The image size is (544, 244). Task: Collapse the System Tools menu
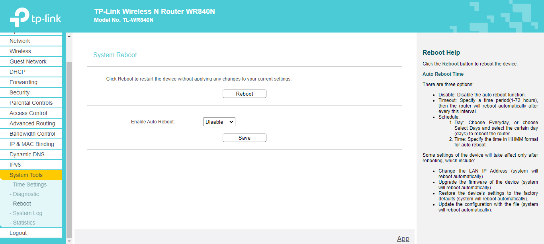coord(26,175)
